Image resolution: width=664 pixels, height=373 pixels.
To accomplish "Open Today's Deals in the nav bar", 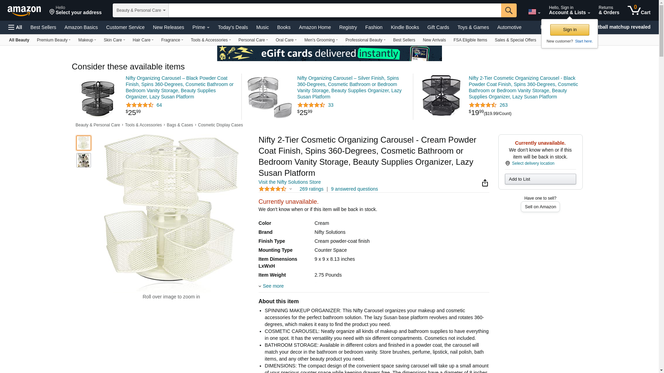I will tap(233, 27).
